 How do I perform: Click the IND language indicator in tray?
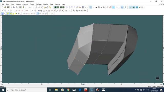click(148, 90)
